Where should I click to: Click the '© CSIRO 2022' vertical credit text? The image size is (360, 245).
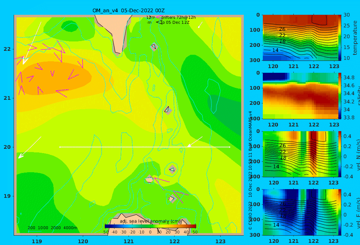tap(250, 215)
